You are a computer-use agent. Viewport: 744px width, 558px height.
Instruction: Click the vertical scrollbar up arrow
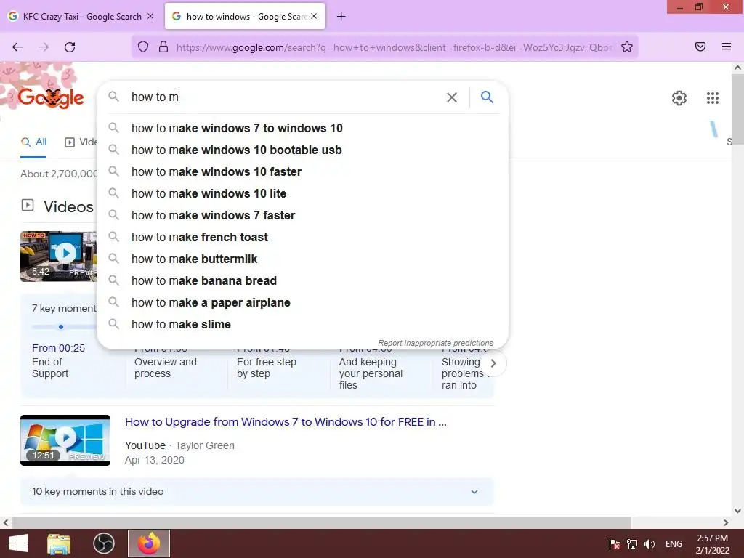pos(737,68)
